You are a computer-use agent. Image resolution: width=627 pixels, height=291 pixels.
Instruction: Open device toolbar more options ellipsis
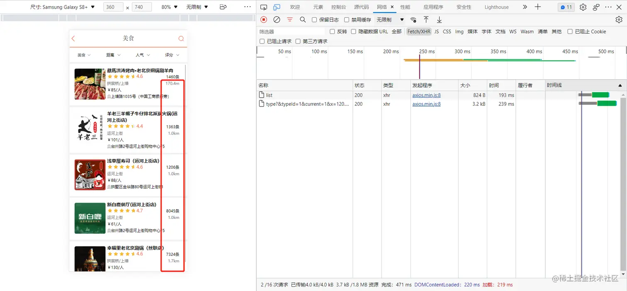point(248,7)
